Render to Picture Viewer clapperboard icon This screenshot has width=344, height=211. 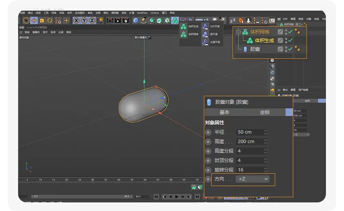118,21
